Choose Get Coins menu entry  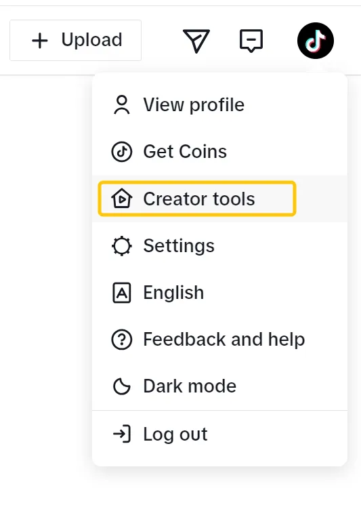219,152
